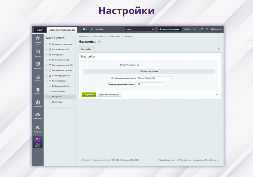Collapse the Система Robots tree node
Screen dimensions: 253x177
(47, 81)
